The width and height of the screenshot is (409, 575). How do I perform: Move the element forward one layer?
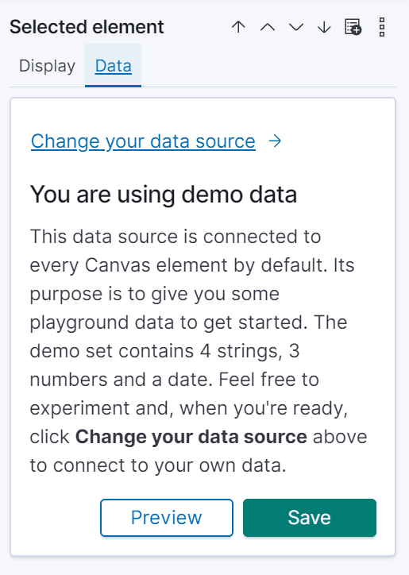coord(268,27)
